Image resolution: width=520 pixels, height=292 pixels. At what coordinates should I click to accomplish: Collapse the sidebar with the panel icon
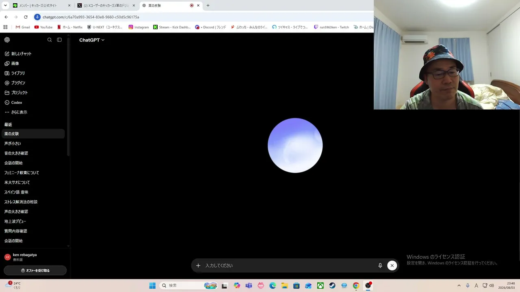coord(59,40)
